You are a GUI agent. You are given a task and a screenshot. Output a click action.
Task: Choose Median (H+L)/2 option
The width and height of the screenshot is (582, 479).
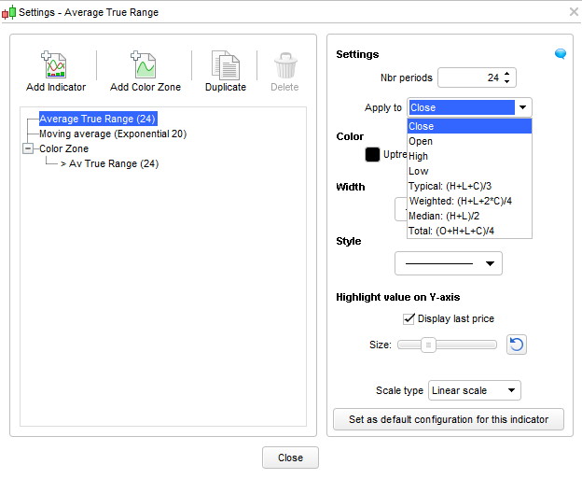pyautogui.click(x=444, y=216)
